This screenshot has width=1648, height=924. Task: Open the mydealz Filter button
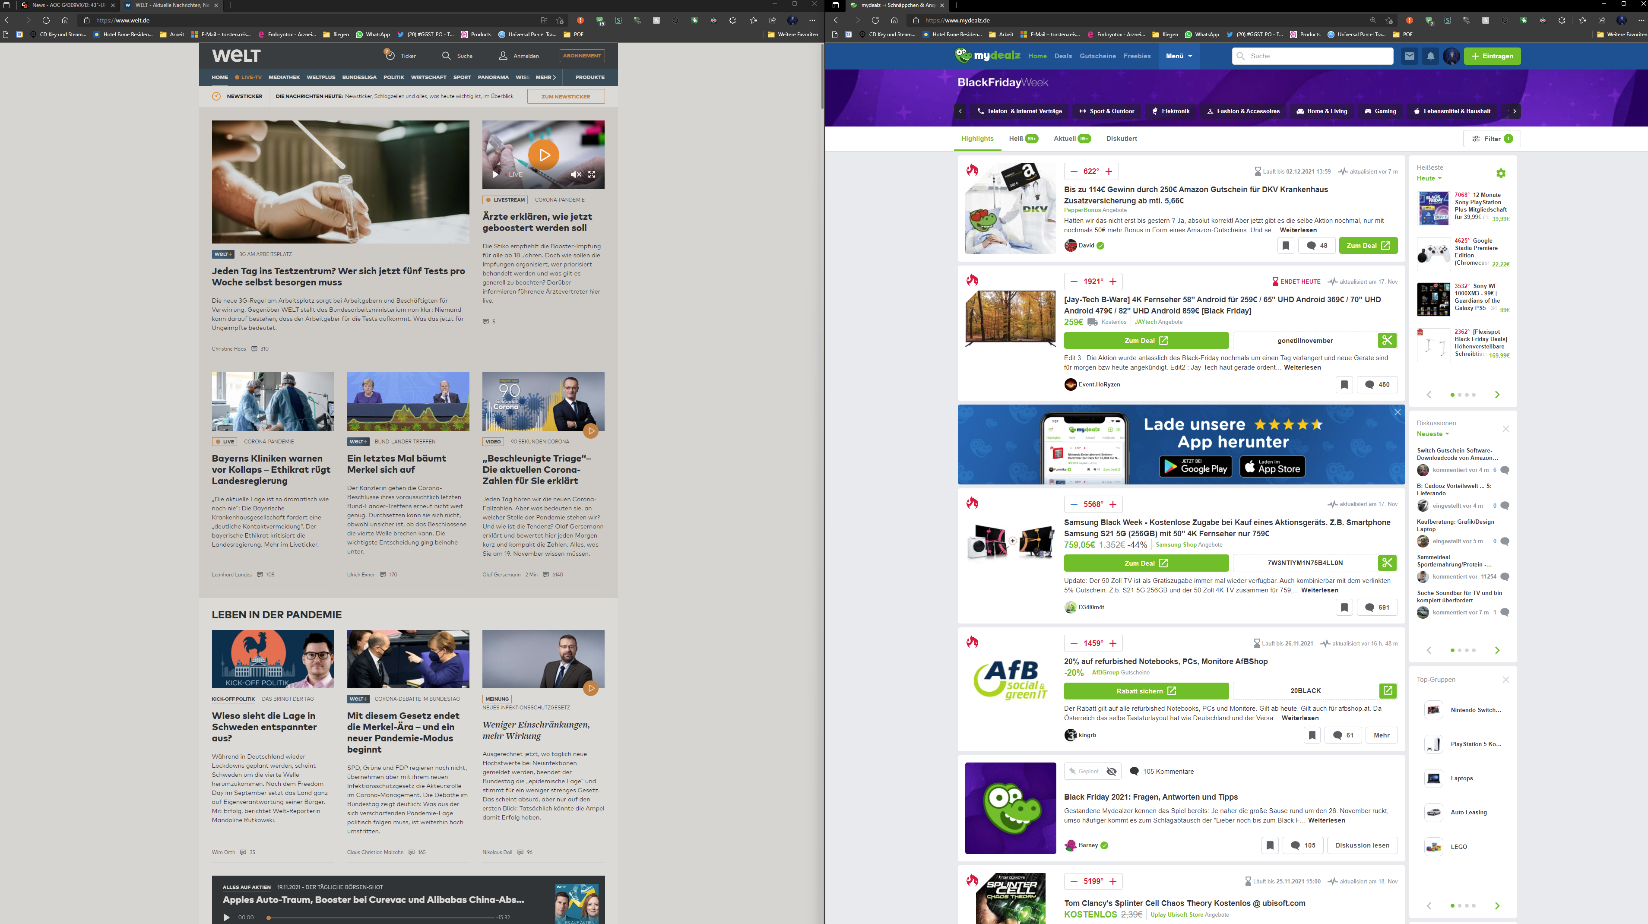click(x=1491, y=139)
